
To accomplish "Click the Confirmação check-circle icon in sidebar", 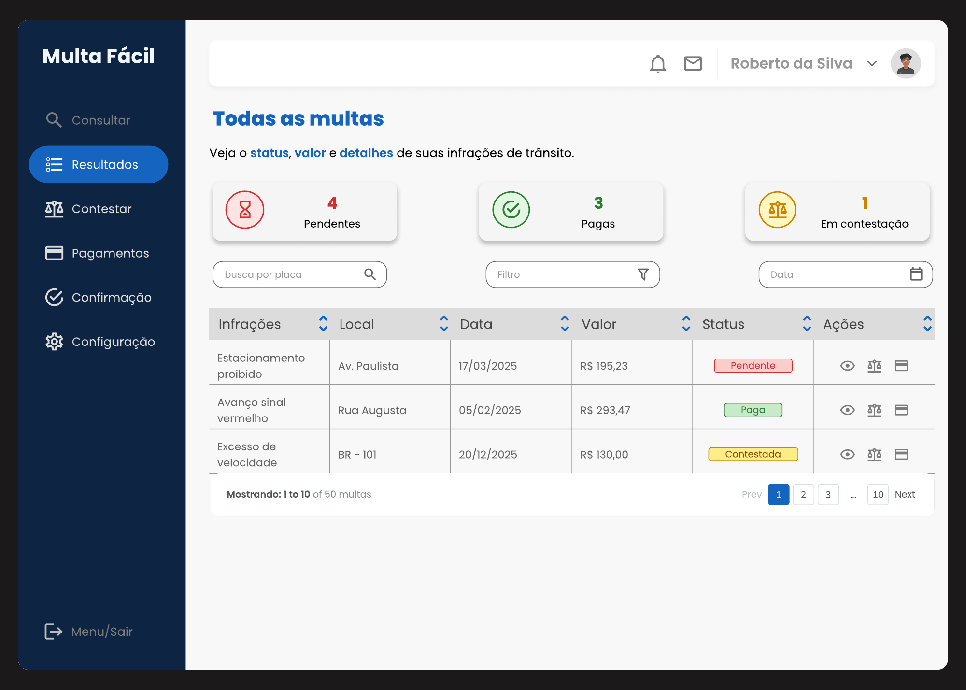I will (x=54, y=297).
